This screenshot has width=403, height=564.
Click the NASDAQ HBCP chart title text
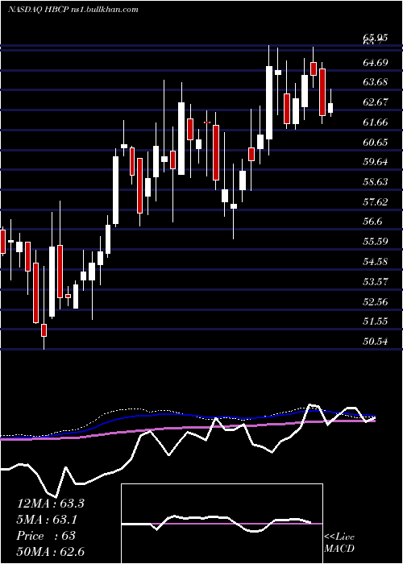[73, 10]
